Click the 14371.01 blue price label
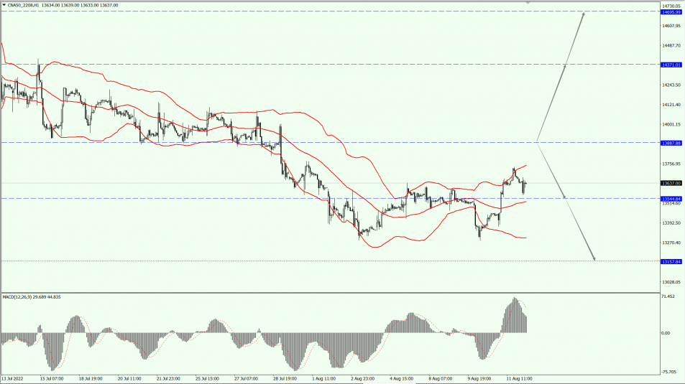The image size is (685, 384). tap(671, 65)
